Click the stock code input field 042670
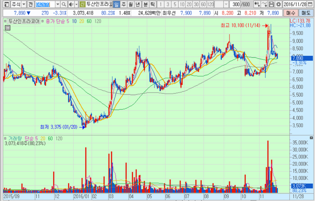 pos(44,4)
